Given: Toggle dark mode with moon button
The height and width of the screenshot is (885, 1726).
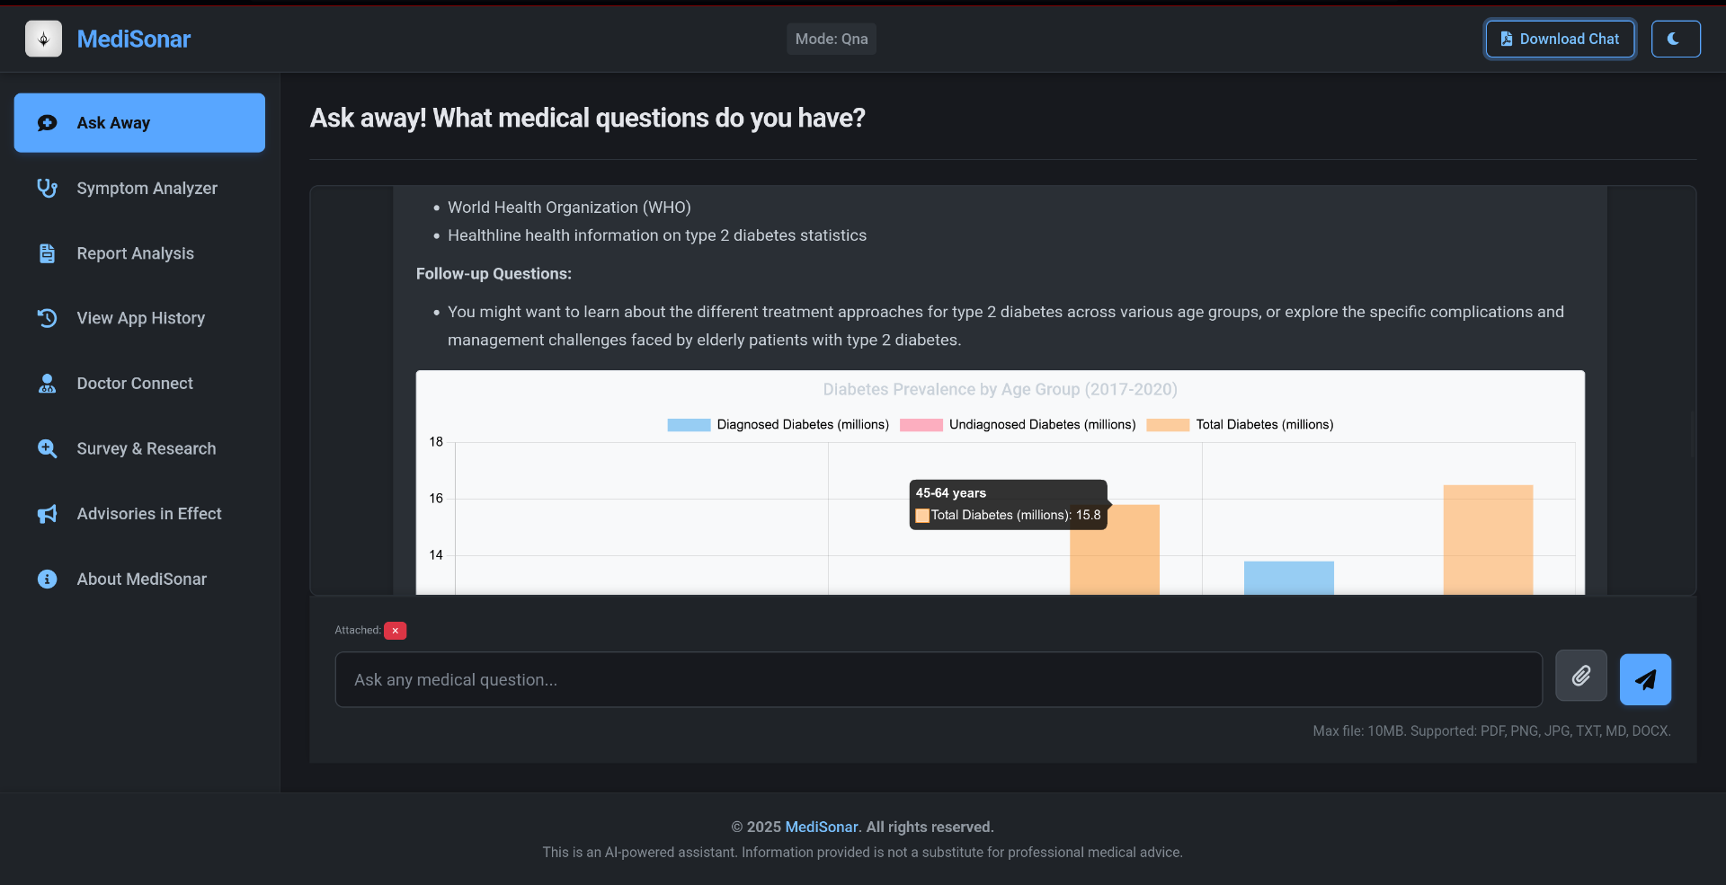Looking at the screenshot, I should (x=1675, y=39).
